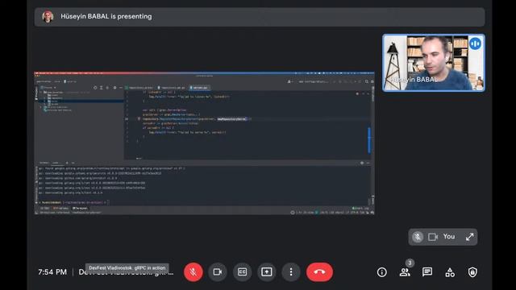This screenshot has width=516, height=290.
Task: Select Hüseyin BABAL's video thumbnail
Action: pyautogui.click(x=434, y=63)
